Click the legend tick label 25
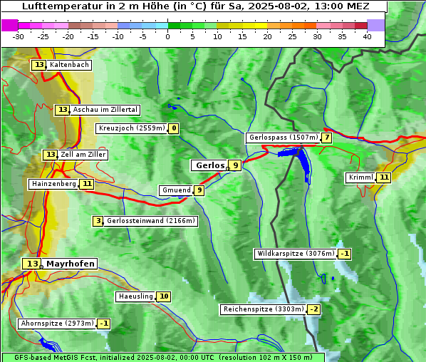This screenshot has height=362, width=426. [292, 36]
